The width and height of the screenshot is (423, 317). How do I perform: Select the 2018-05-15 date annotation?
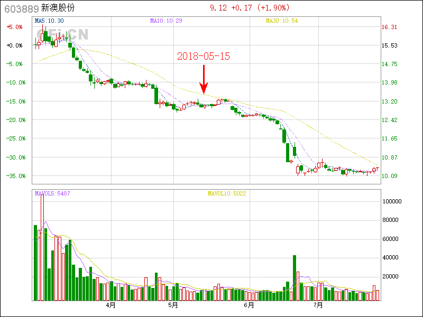(204, 56)
